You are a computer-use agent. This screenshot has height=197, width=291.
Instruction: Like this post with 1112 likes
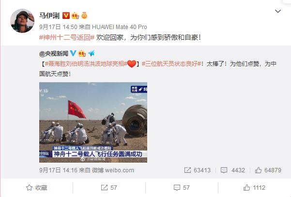click(254, 188)
